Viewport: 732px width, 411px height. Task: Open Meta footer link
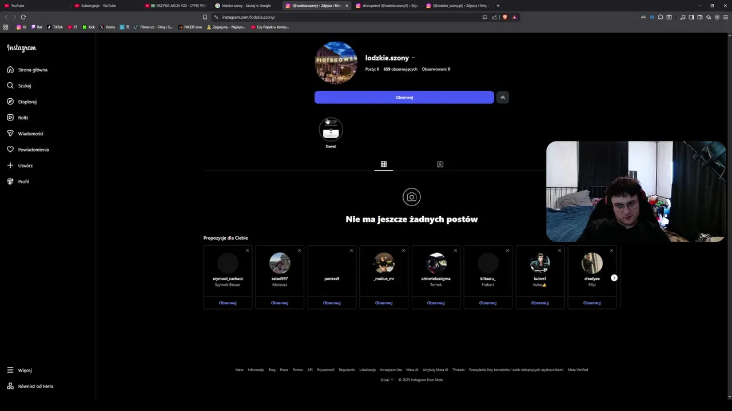click(240, 370)
